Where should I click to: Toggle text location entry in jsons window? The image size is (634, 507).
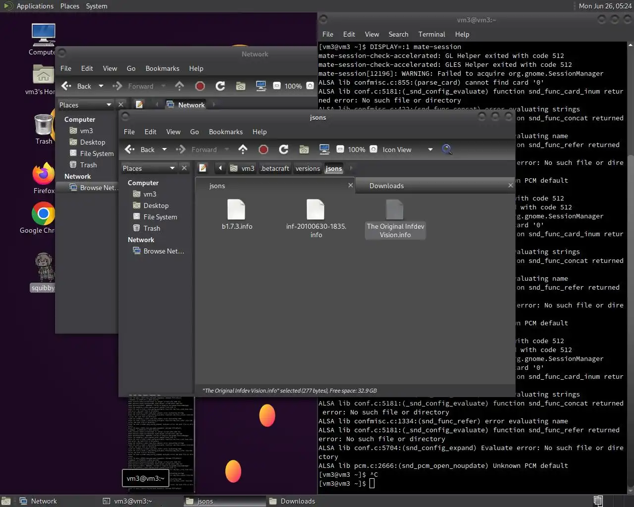tap(203, 168)
